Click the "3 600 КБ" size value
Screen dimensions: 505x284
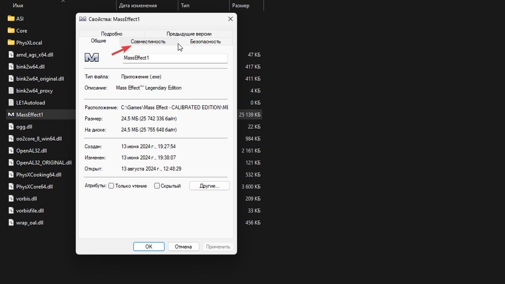coord(251,187)
